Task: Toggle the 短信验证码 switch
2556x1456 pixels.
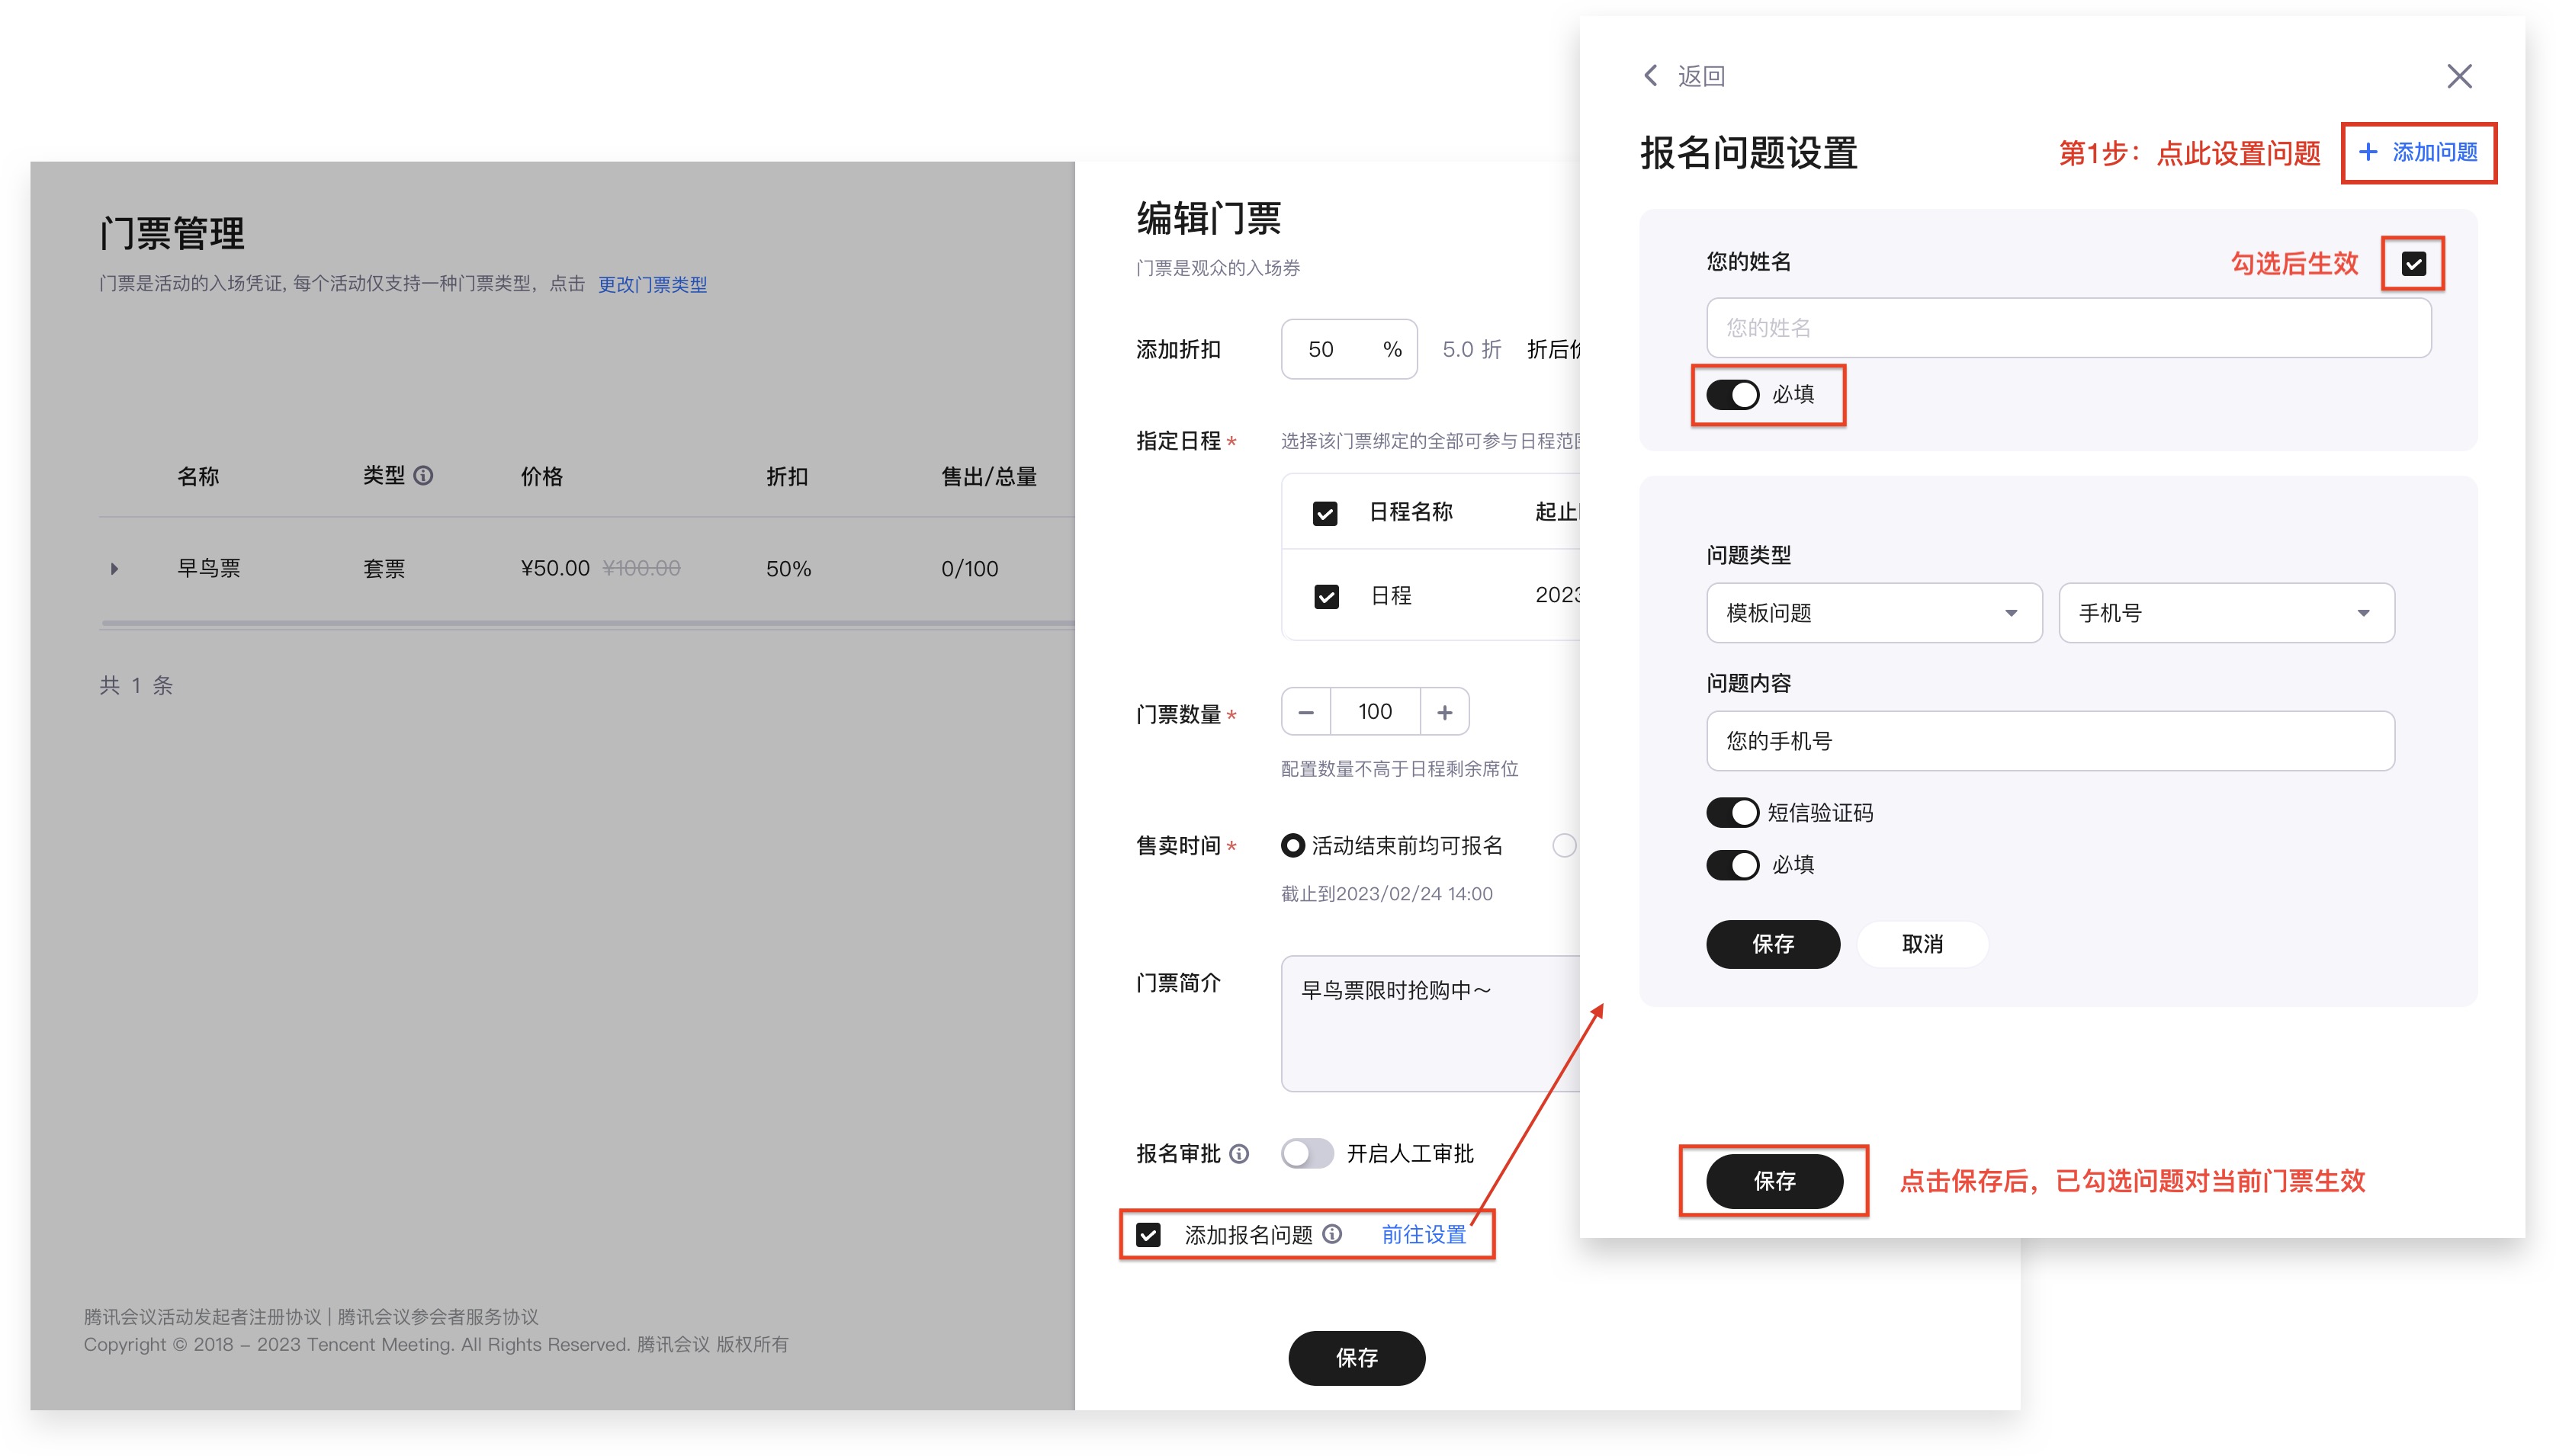Action: tap(1732, 812)
